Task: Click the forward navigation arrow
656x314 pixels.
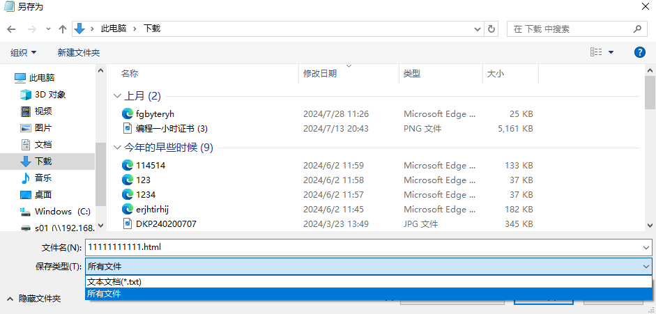Action: pos(32,29)
